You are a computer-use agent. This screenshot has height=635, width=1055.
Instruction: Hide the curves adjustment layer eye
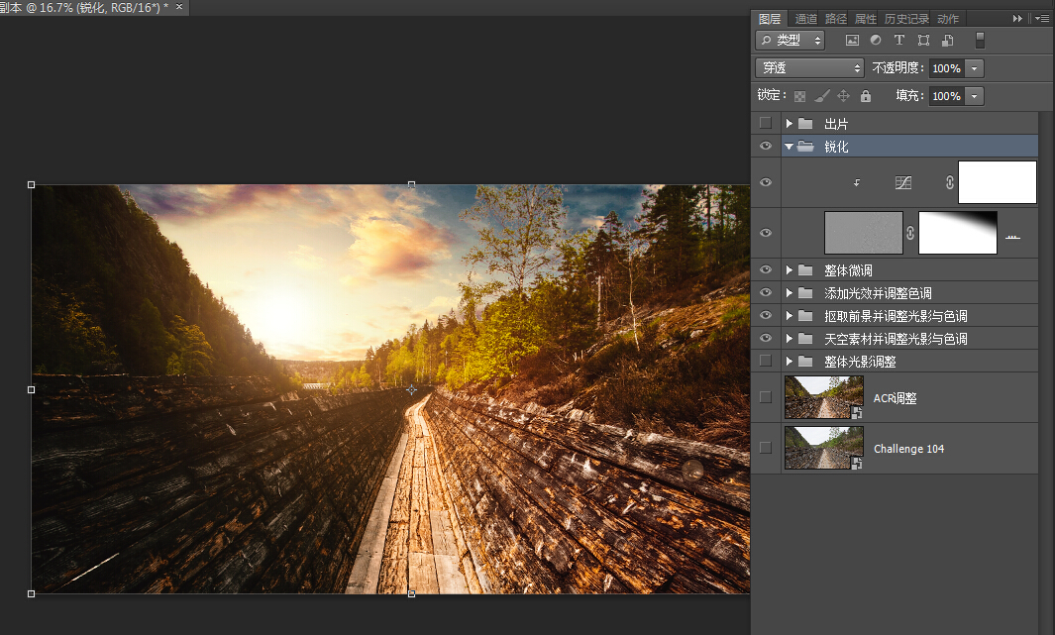tap(766, 182)
